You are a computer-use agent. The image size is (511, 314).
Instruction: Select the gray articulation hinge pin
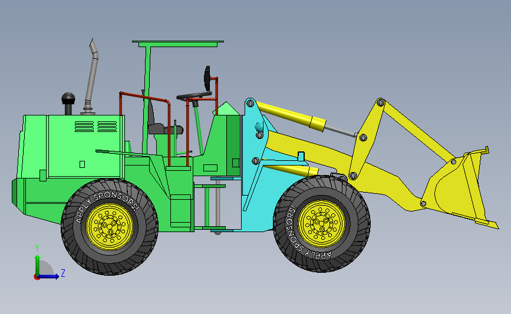(x=218, y=206)
